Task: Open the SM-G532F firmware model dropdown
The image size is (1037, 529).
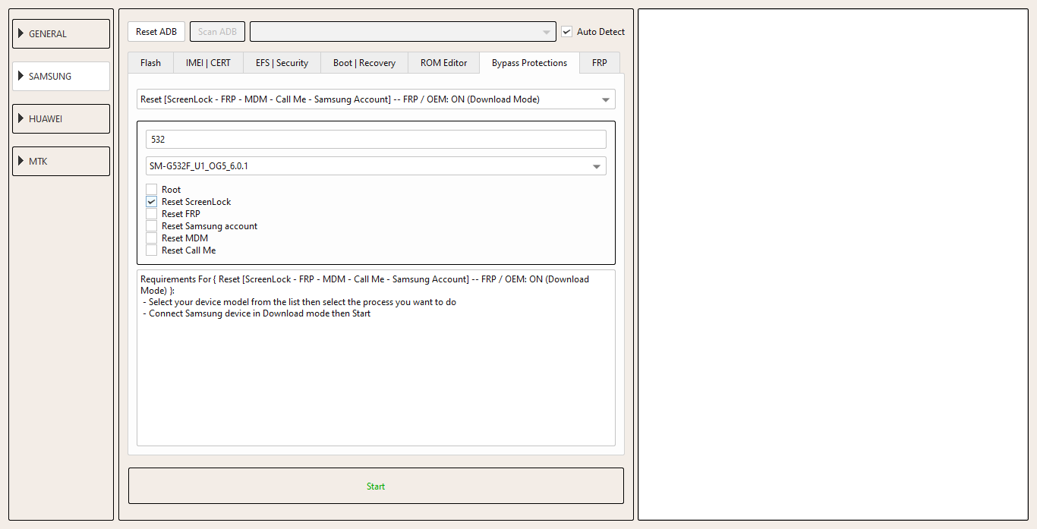Action: 376,166
